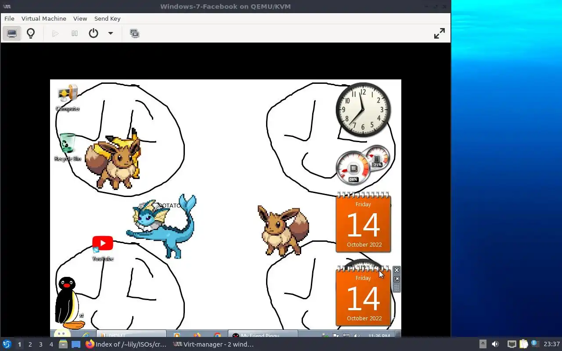562x351 pixels.
Task: Open host volume control icon
Action: tap(495, 344)
